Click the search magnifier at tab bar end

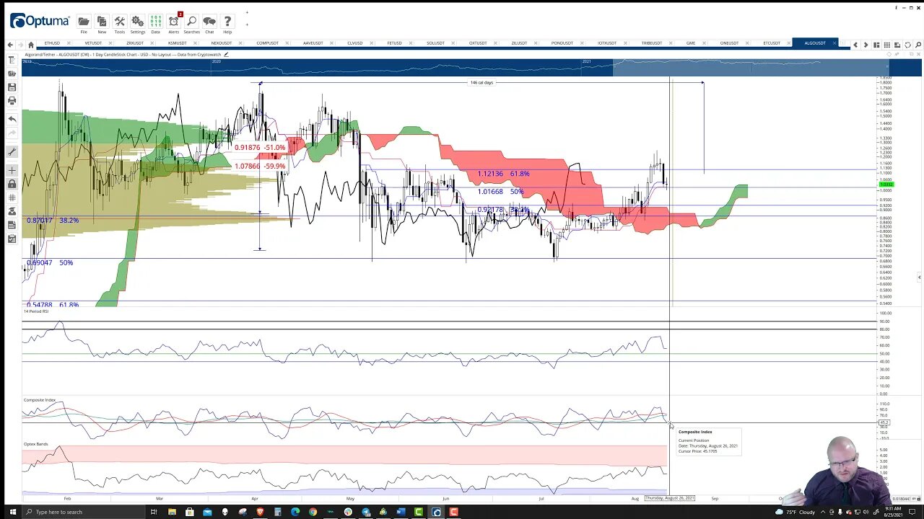click(x=918, y=45)
